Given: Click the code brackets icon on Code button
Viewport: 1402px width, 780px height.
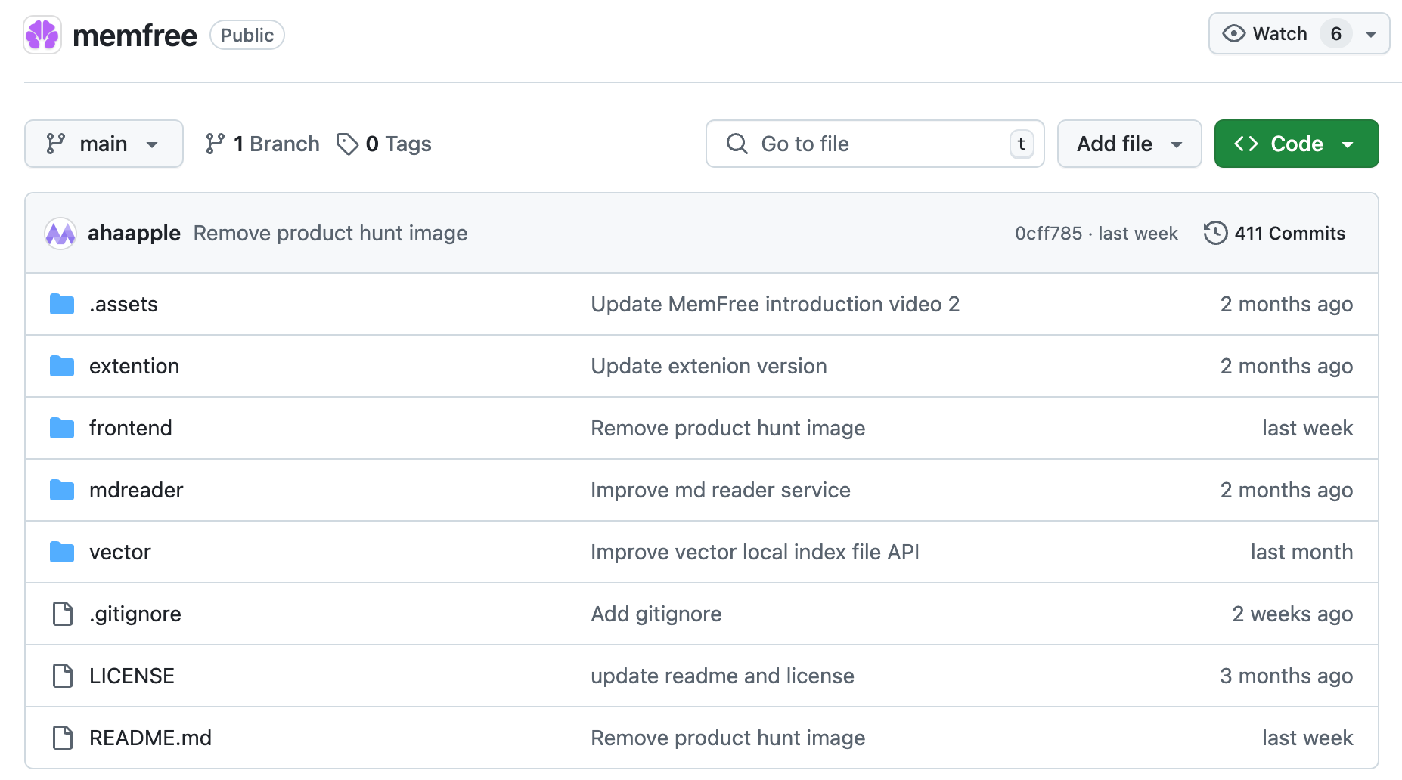Looking at the screenshot, I should pyautogui.click(x=1245, y=144).
